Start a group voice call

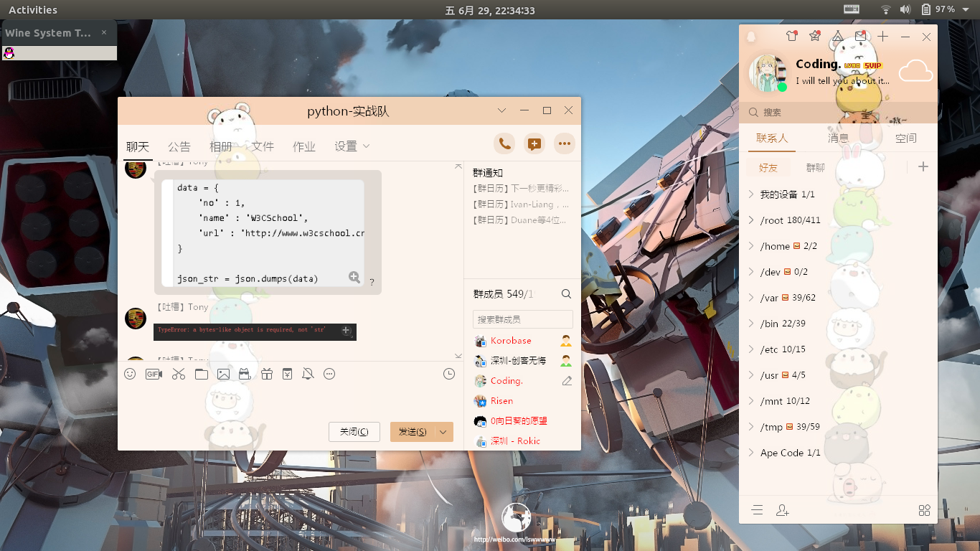[504, 143]
